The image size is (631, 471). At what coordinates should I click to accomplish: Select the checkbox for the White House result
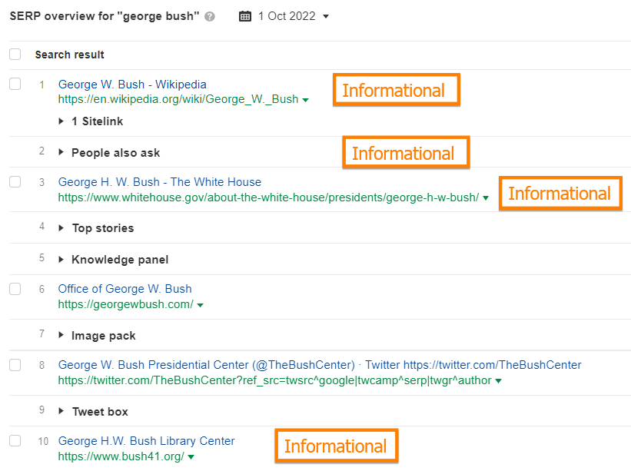click(x=15, y=182)
